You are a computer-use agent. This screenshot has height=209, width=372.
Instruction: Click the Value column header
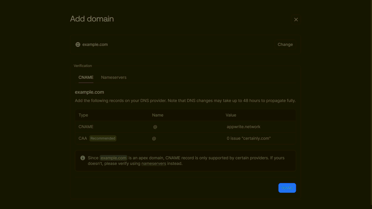coord(231,115)
